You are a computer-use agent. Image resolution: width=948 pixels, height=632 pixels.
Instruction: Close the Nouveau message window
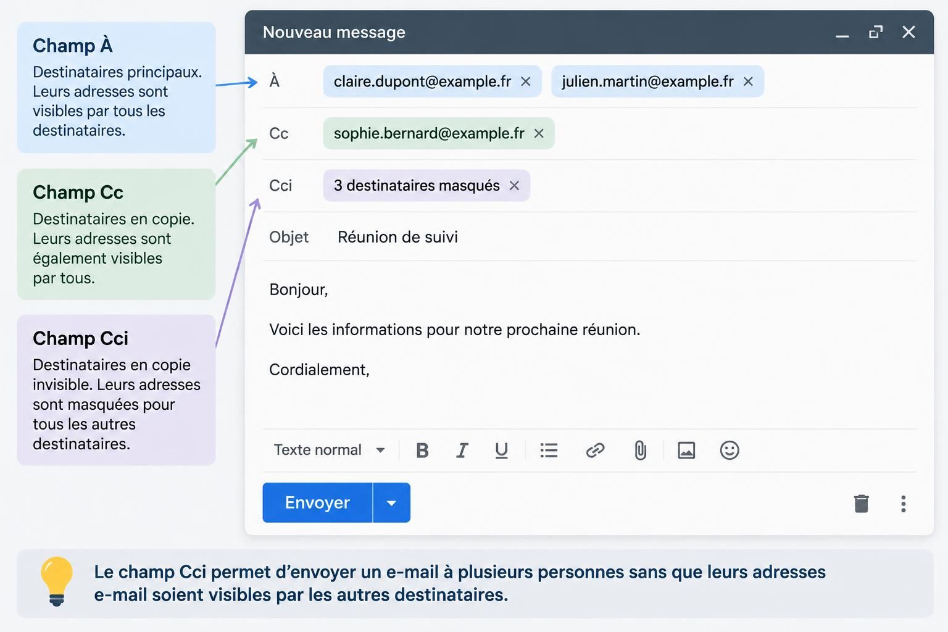(x=908, y=32)
